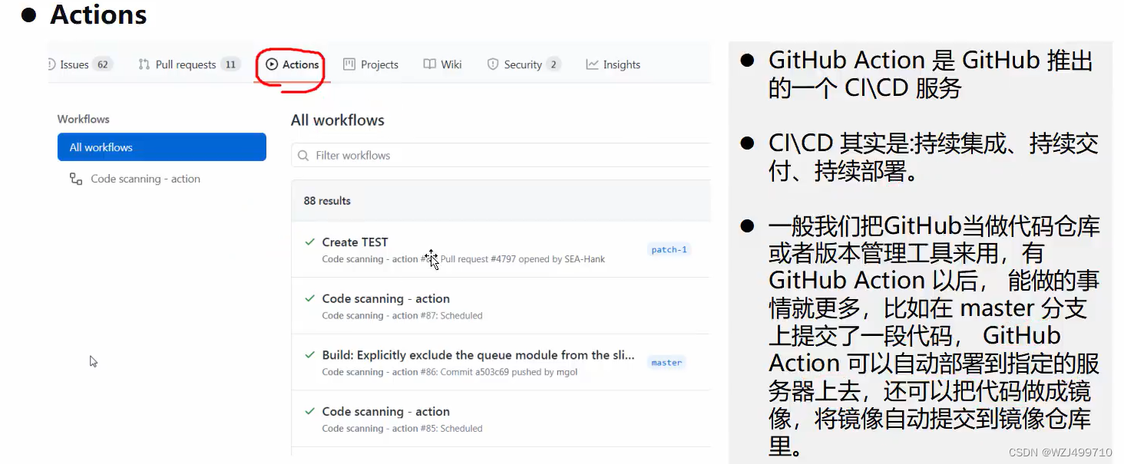
Task: Open the Projects tab
Action: (371, 64)
